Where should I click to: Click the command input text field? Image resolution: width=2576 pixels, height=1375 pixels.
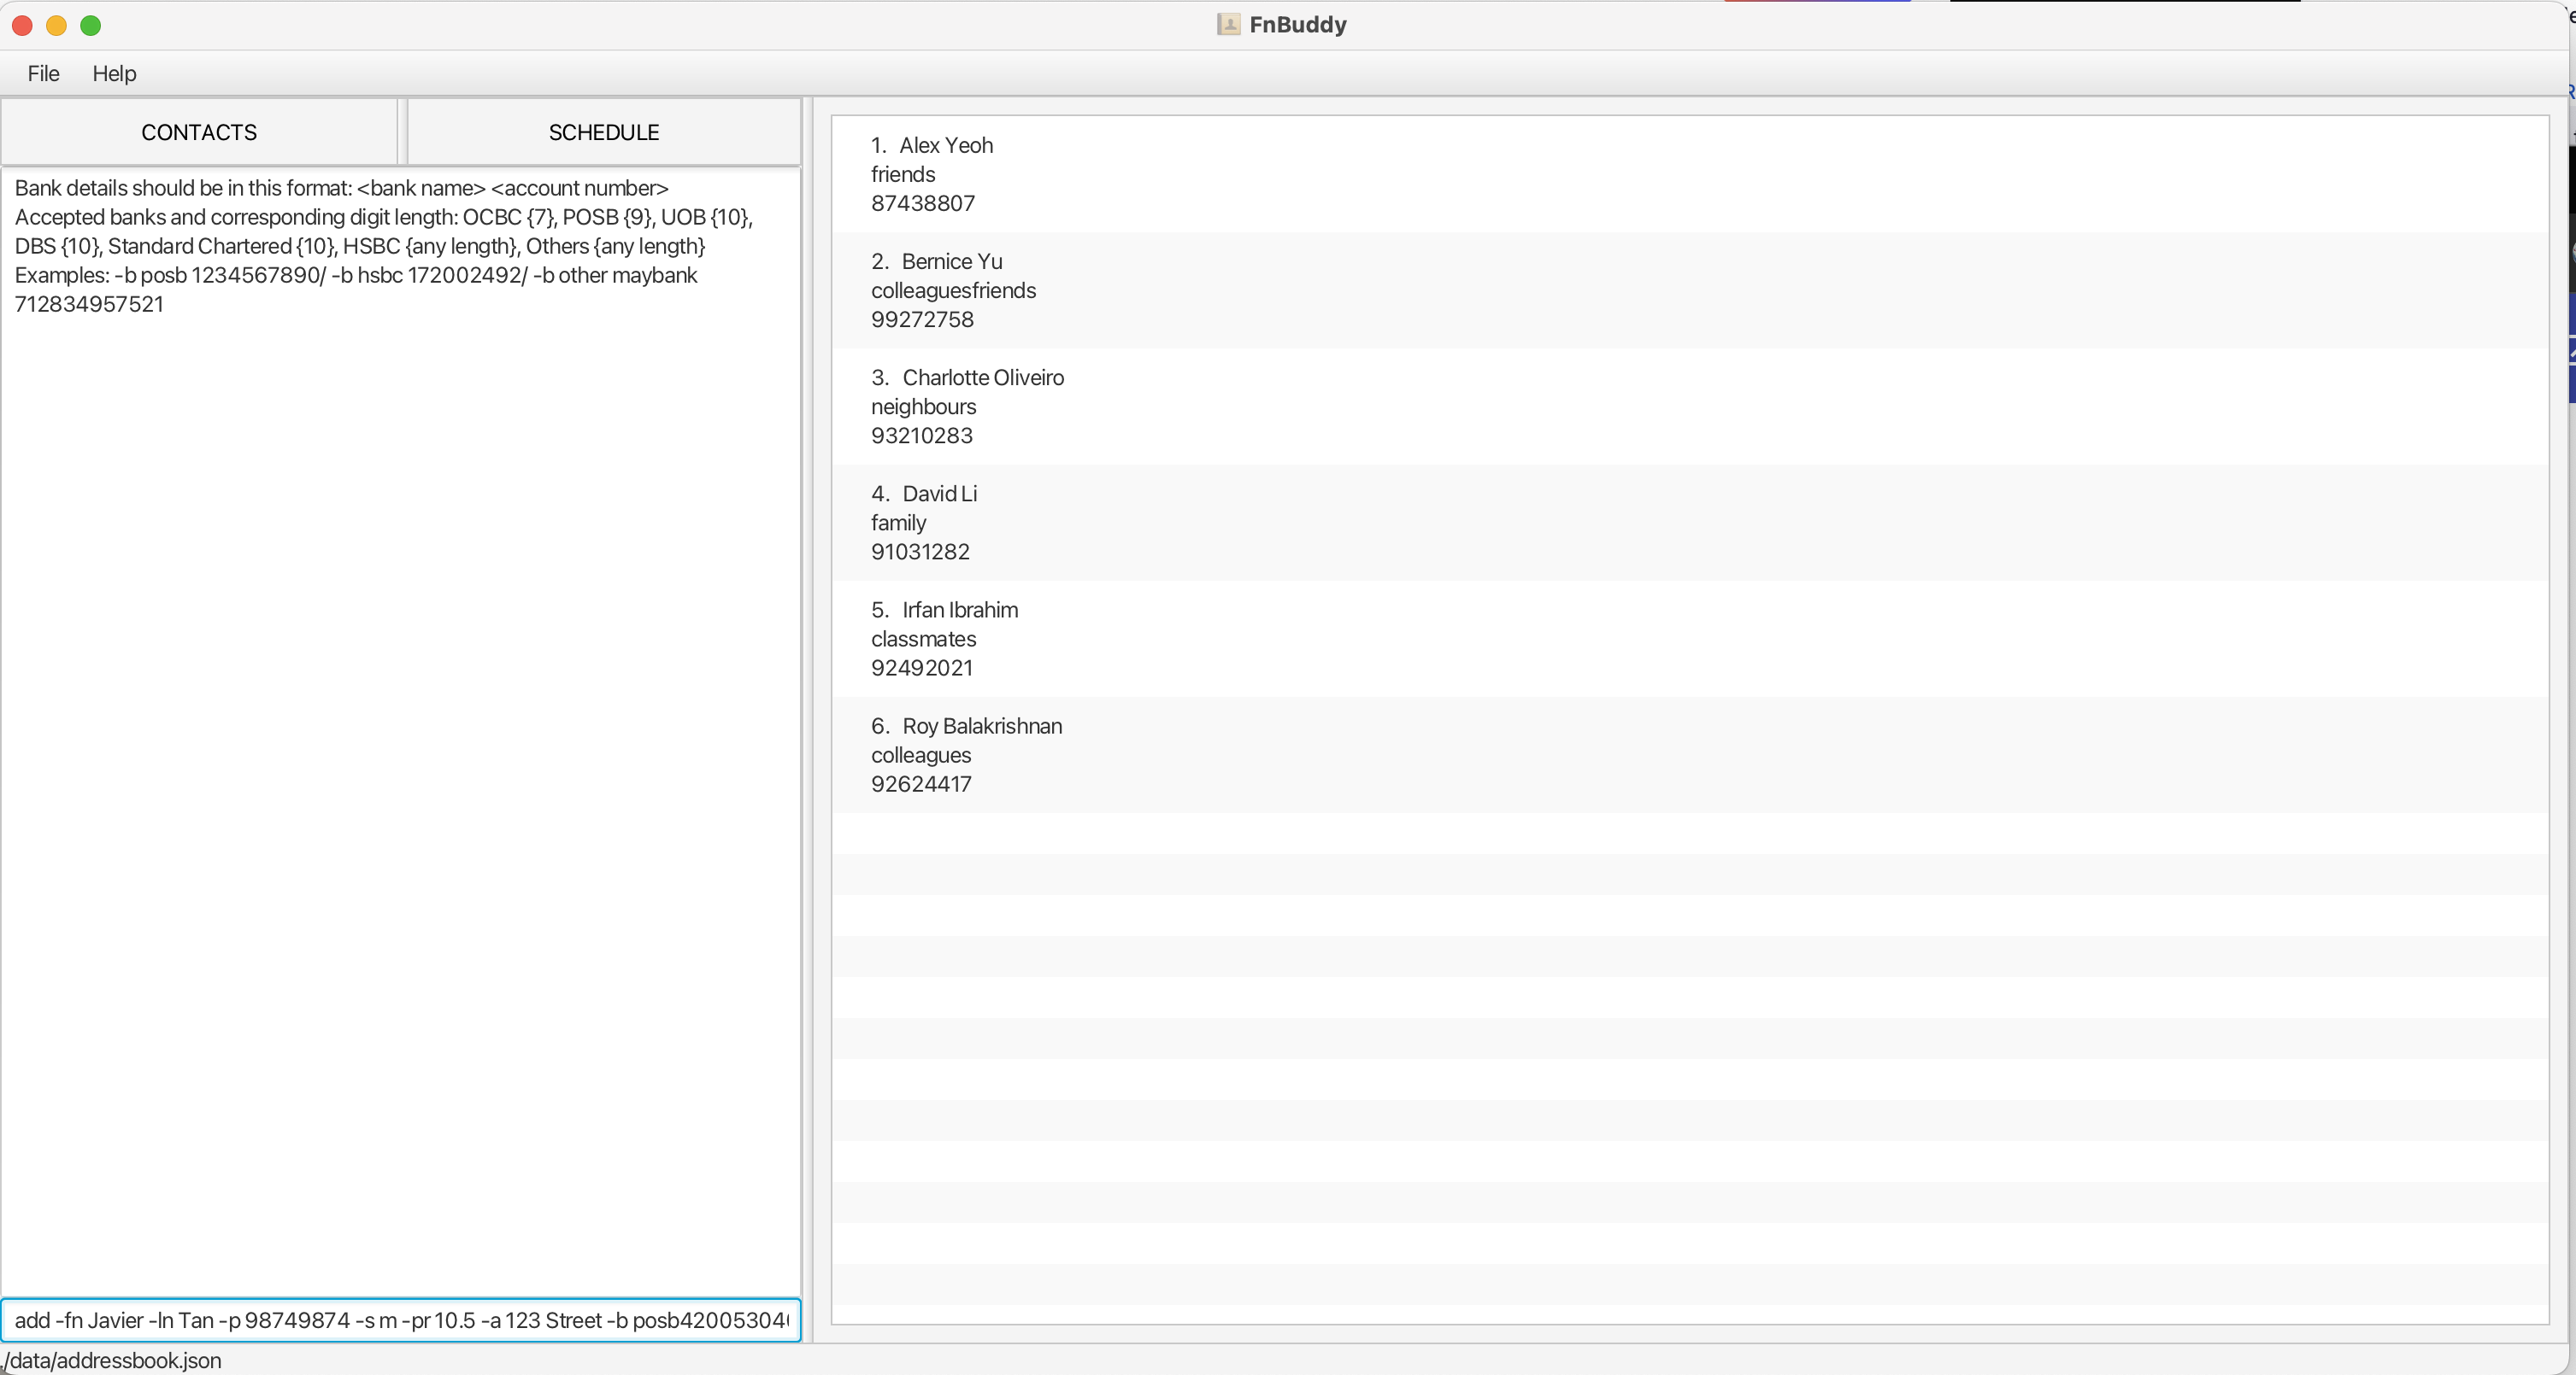click(x=400, y=1320)
